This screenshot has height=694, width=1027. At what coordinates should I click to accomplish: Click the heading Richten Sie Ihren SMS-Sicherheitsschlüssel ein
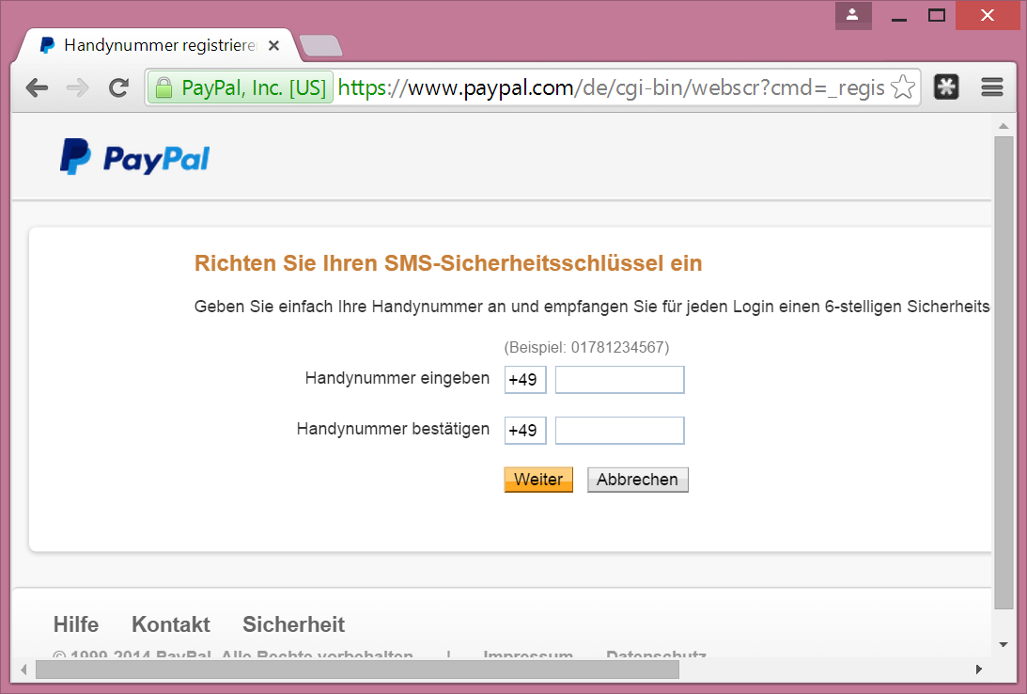448,262
